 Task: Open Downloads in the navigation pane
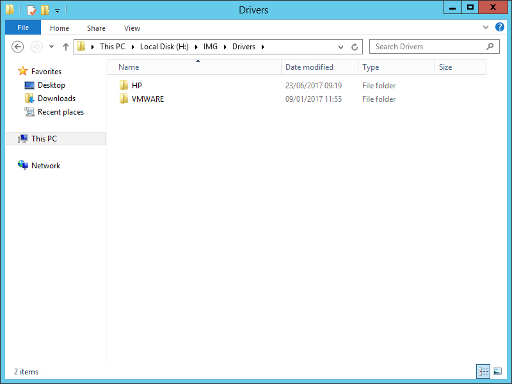[x=56, y=99]
